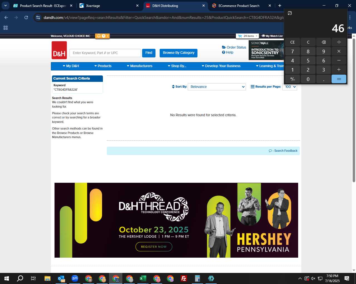The width and height of the screenshot is (356, 284).
Task: Close the Xvantage tab
Action: 137,6
